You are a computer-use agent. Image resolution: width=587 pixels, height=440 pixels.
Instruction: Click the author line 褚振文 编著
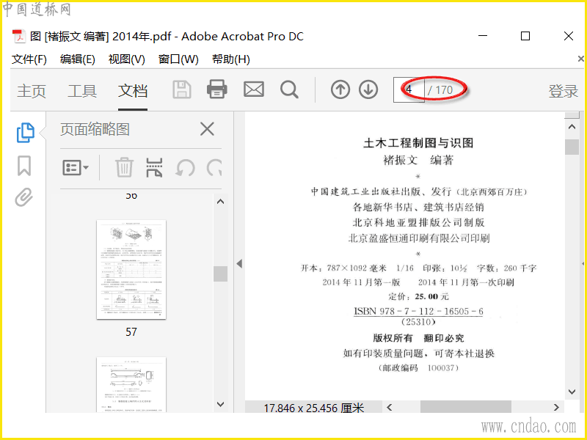coord(418,161)
